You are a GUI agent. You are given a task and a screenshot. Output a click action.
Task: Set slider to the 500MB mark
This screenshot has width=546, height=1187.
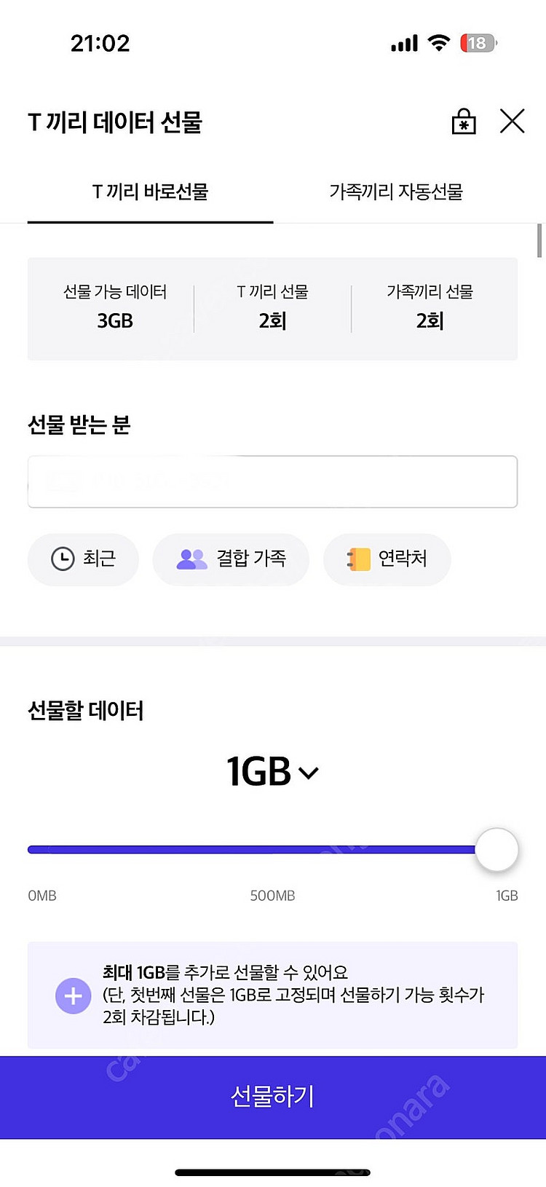[x=273, y=850]
